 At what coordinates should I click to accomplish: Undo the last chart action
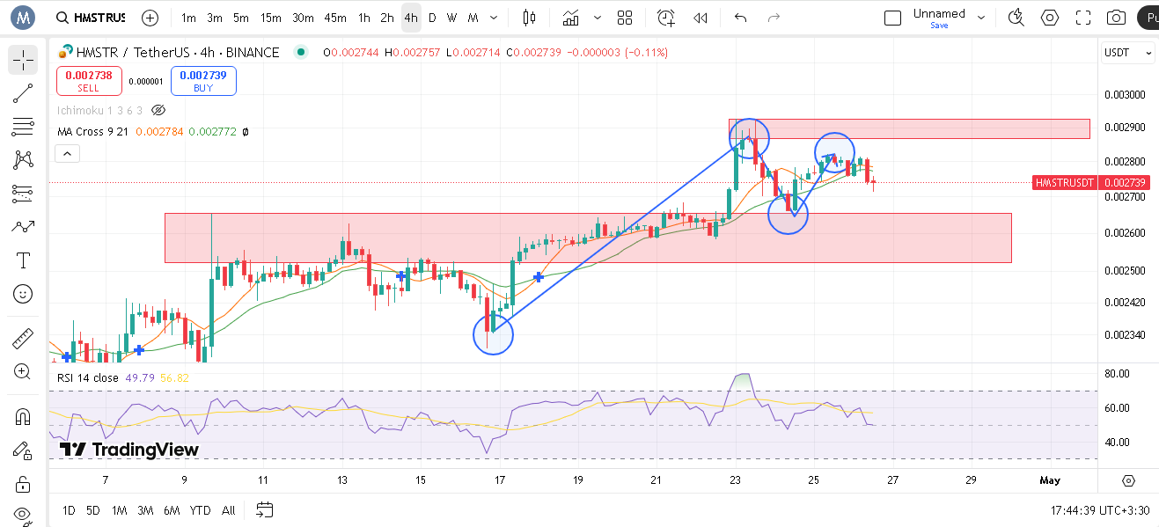(x=740, y=18)
